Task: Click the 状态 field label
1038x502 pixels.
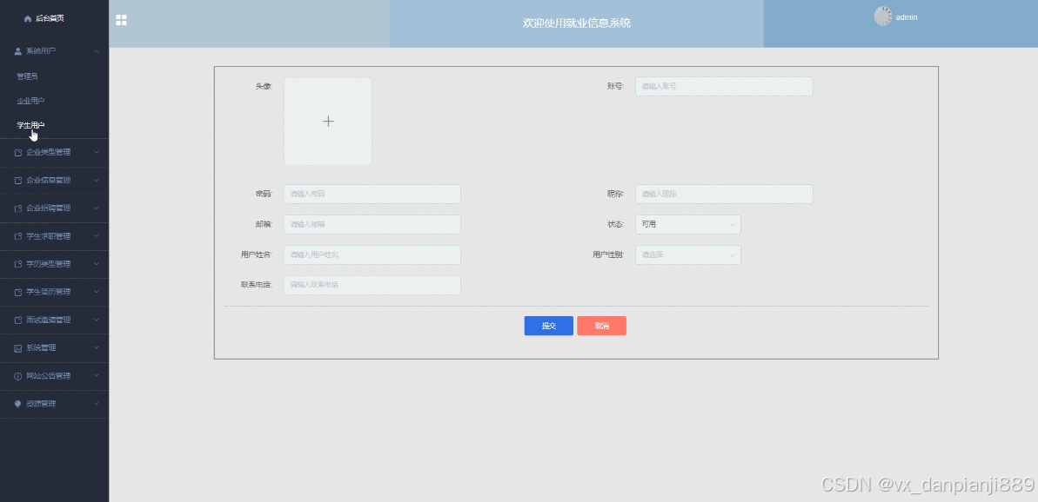Action: pos(616,225)
